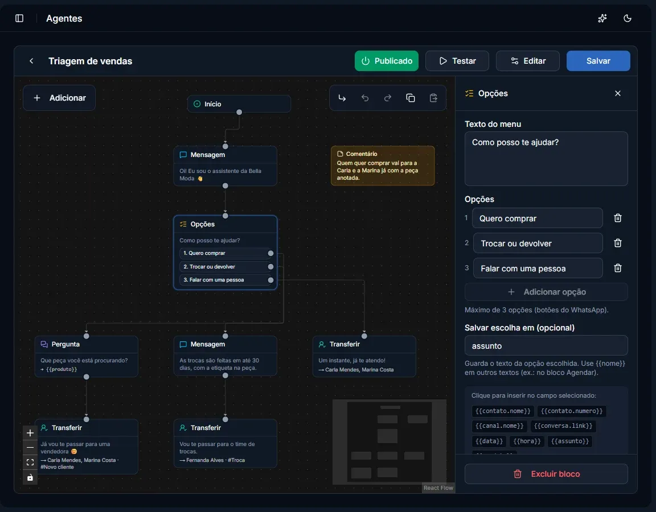Run the flow with Testar
This screenshot has width=656, height=512.
pyautogui.click(x=457, y=61)
